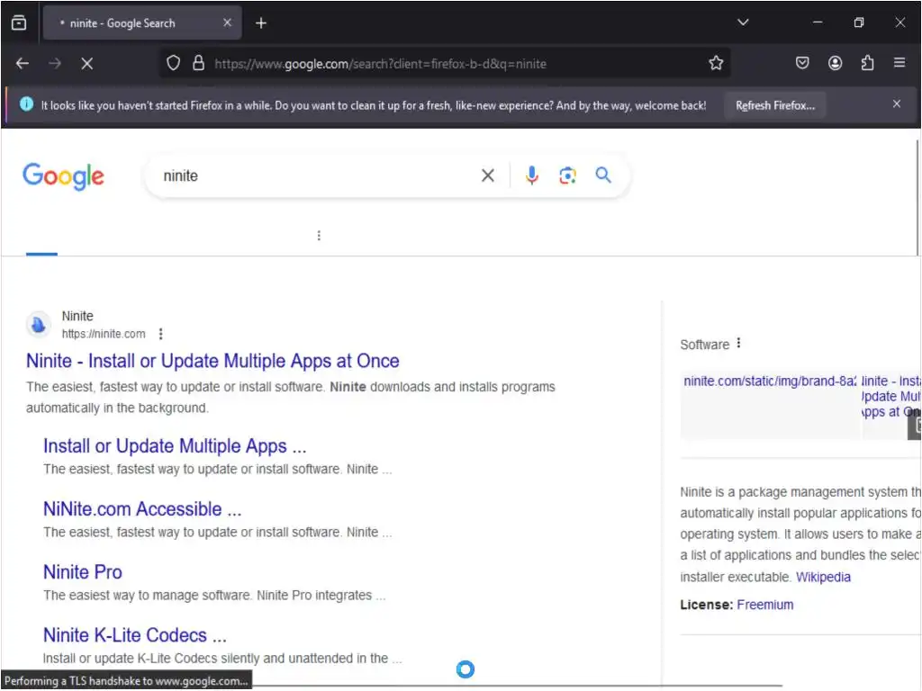Screen dimensions: 922x691
Task: Open the More options dots under search
Action: click(319, 236)
